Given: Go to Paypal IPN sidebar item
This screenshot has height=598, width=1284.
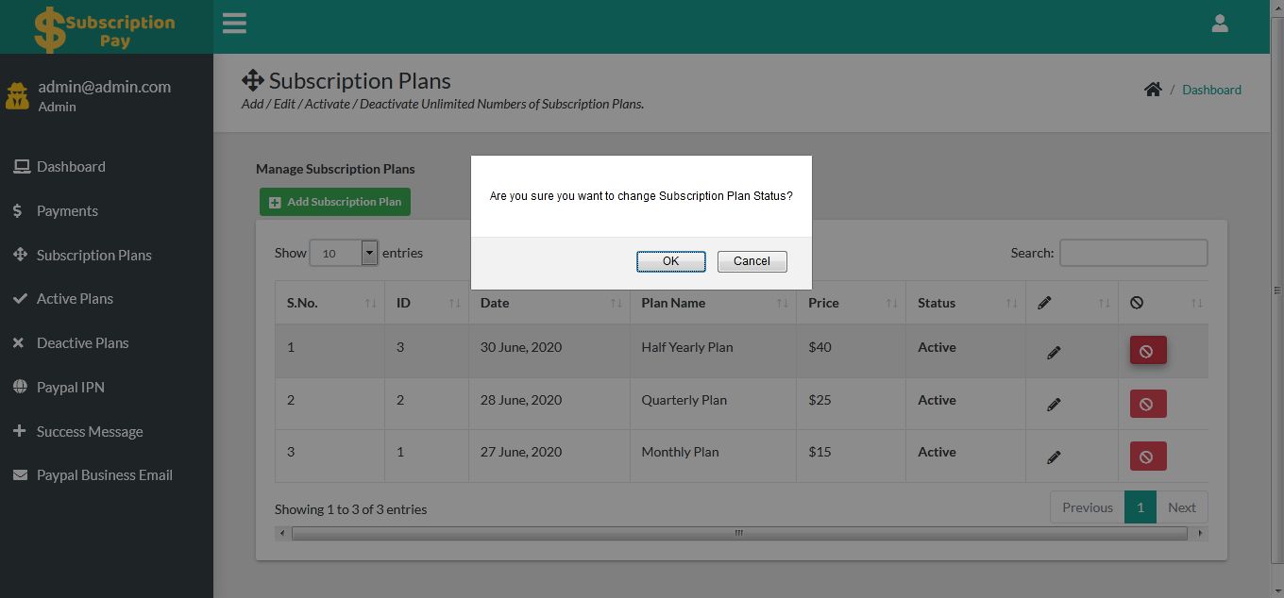Looking at the screenshot, I should pos(70,388).
